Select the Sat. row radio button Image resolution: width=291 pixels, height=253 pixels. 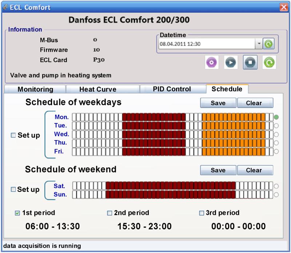pos(276,186)
